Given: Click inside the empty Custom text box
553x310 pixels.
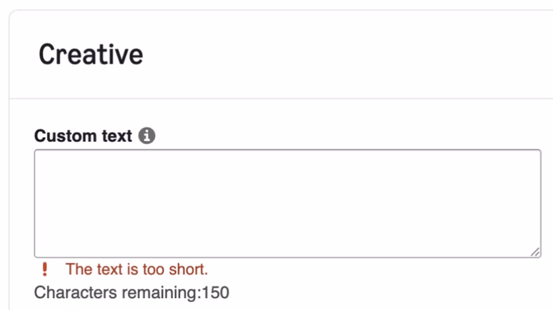Looking at the screenshot, I should pos(287,203).
